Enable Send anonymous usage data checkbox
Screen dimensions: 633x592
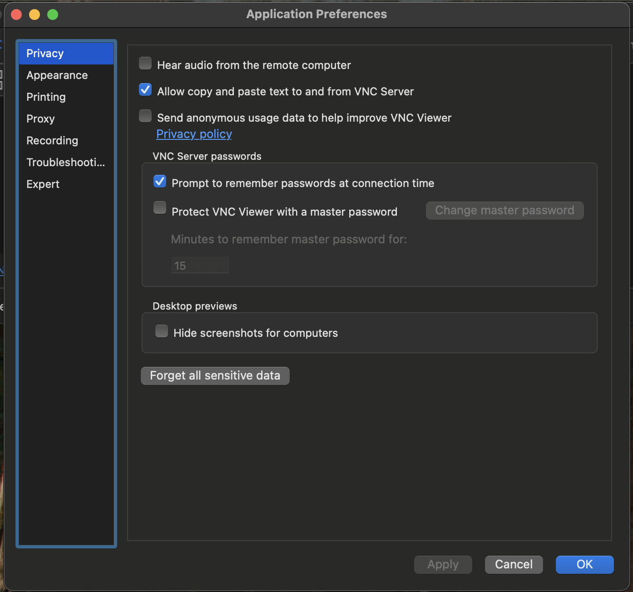tap(145, 116)
